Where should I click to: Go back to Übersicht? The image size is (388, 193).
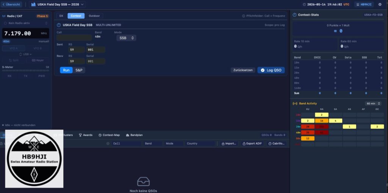(x=11, y=5)
